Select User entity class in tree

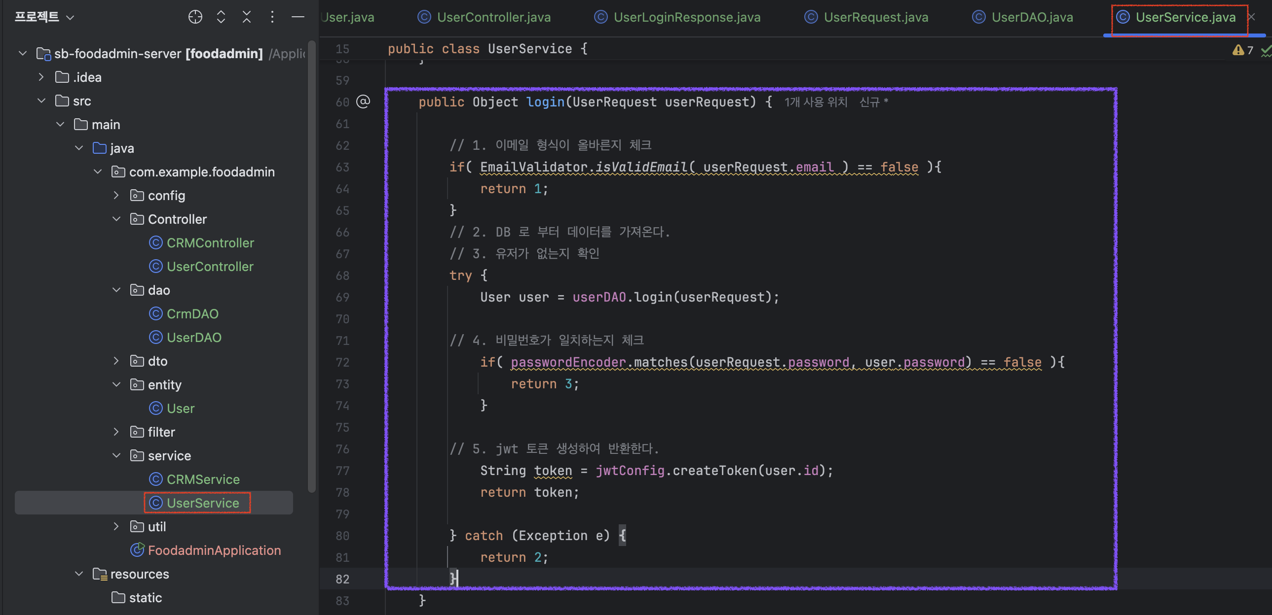[172, 409]
